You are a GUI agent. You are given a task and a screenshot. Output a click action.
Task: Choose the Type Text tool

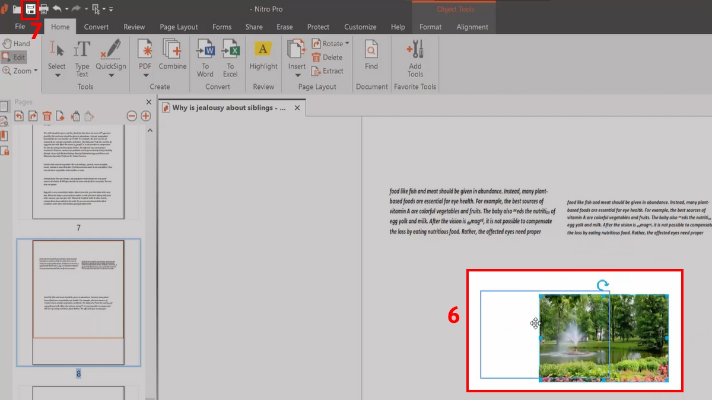(x=82, y=58)
